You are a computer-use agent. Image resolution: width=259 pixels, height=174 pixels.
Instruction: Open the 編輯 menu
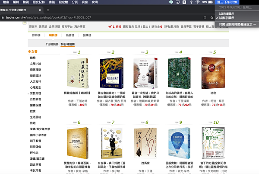coord(16,2)
